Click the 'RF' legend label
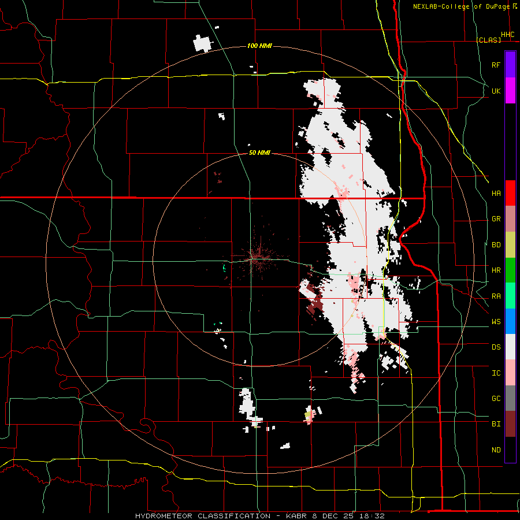 pos(496,65)
